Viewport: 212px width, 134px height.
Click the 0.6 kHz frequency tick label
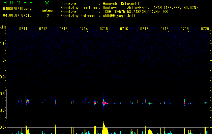[3, 127]
